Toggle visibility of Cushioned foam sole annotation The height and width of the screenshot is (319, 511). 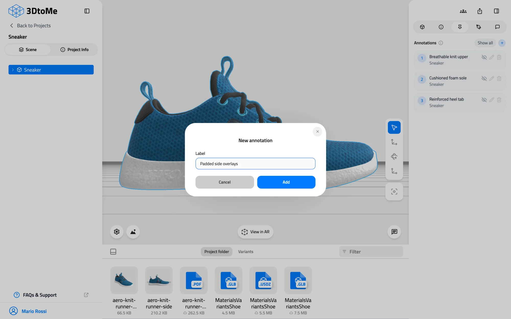484,78
